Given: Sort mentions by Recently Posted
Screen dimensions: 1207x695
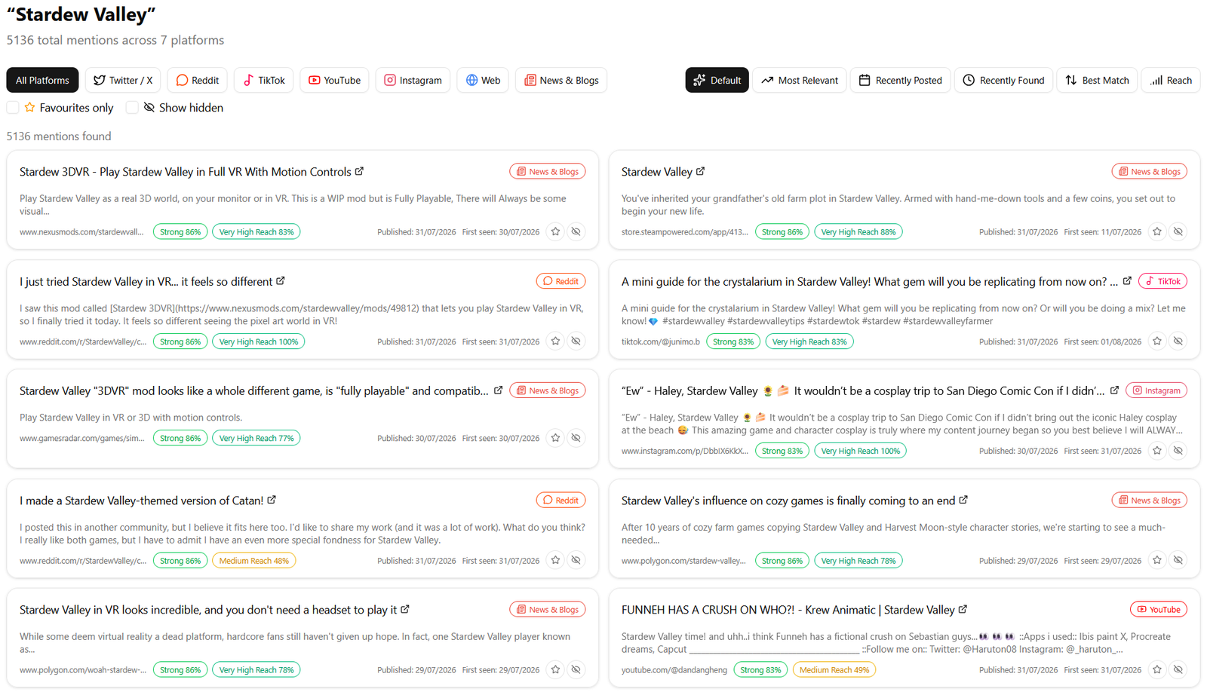Looking at the screenshot, I should (x=901, y=80).
